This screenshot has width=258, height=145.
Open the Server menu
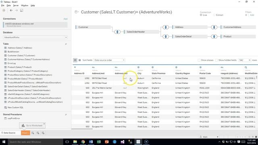click(x=16, y=5)
